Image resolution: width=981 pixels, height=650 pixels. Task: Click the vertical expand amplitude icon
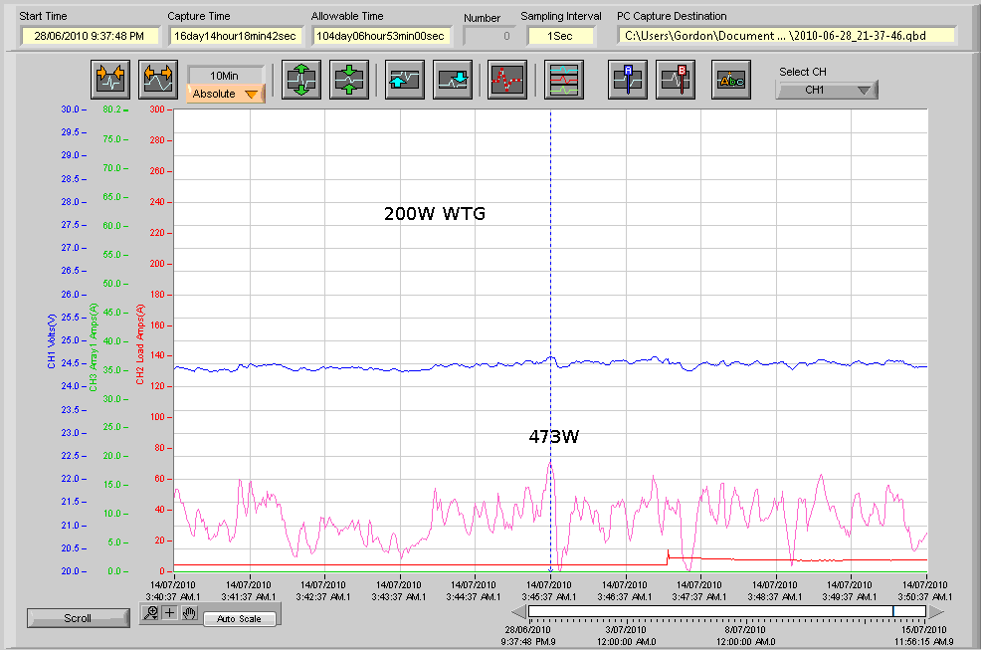[301, 81]
